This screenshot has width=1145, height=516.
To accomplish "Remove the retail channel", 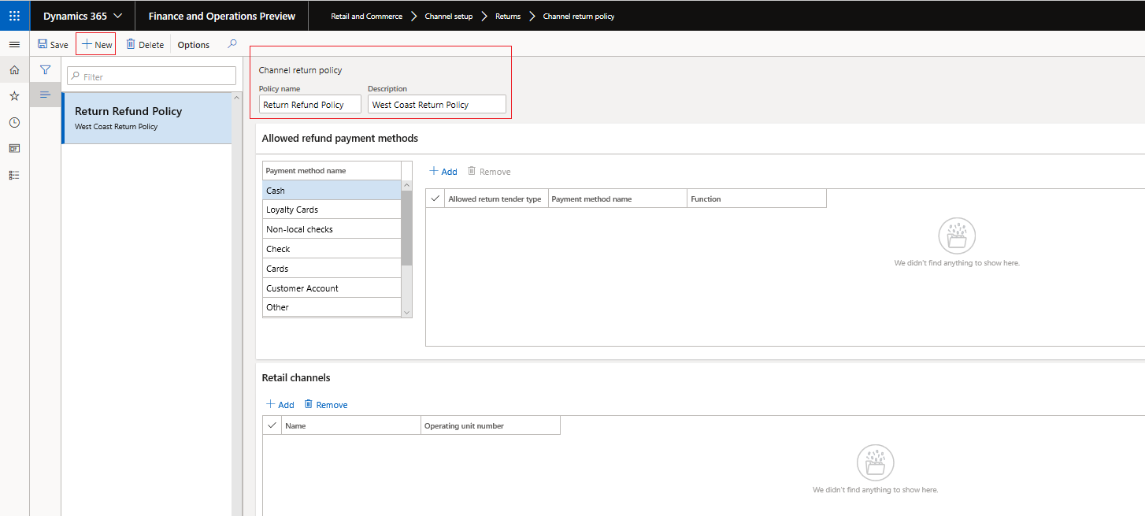I will click(x=326, y=404).
